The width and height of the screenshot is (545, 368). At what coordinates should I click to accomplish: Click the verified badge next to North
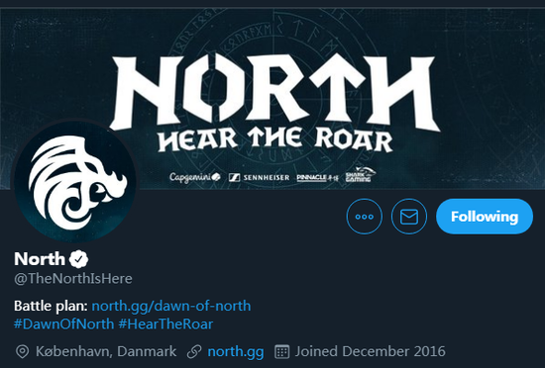coord(78,259)
